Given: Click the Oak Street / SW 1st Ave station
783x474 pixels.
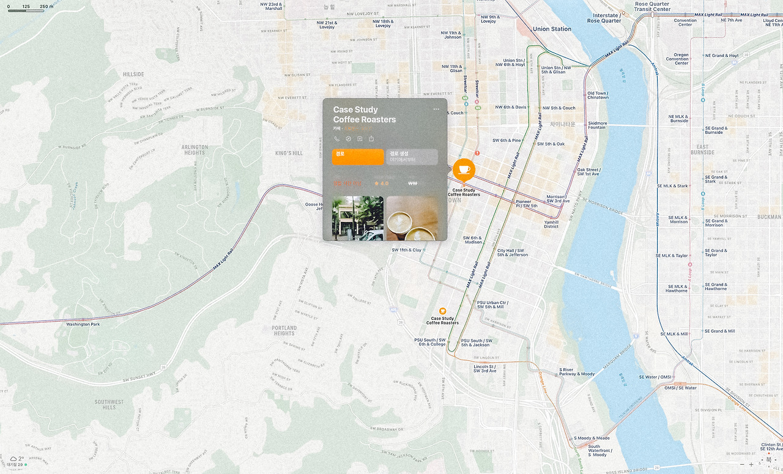Looking at the screenshot, I should [588, 172].
